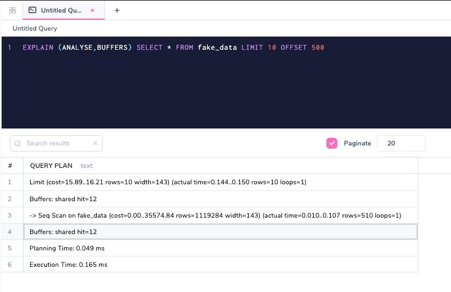This screenshot has height=292, width=451.
Task: Select the Seq Scan on fake_data row
Action: [215, 215]
